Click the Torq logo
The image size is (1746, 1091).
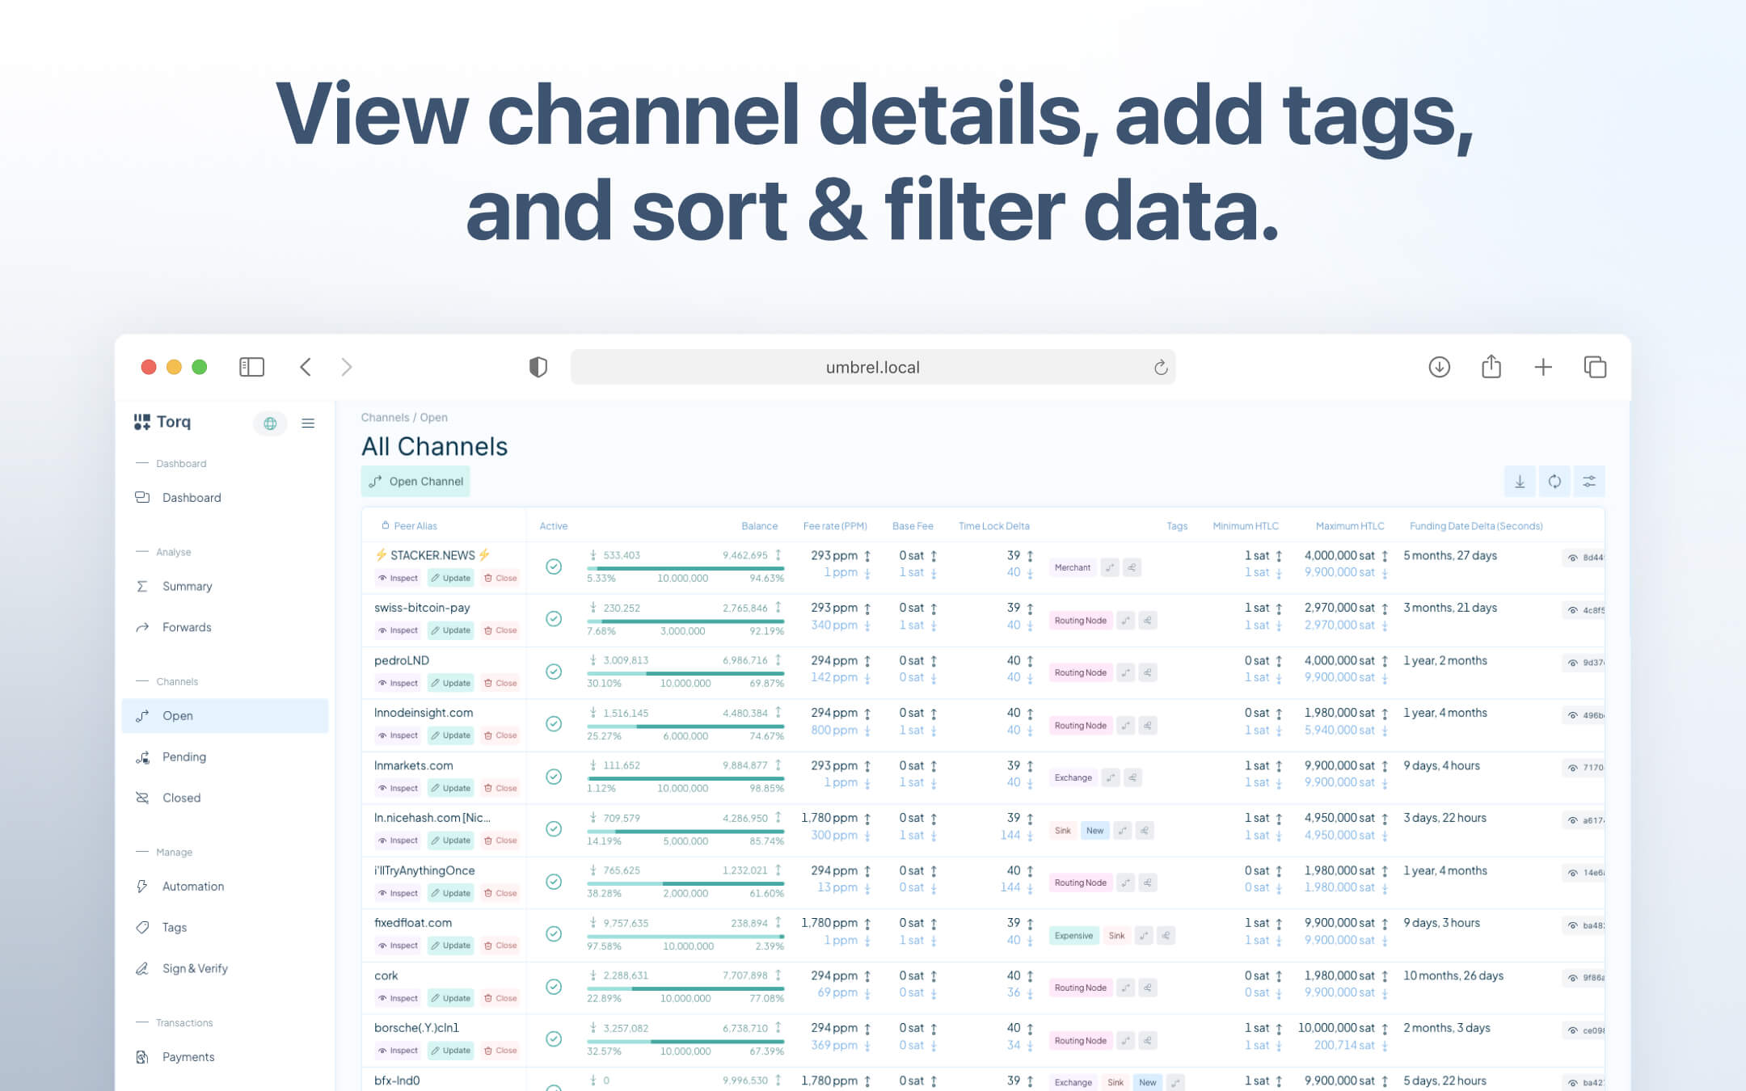pyautogui.click(x=162, y=422)
